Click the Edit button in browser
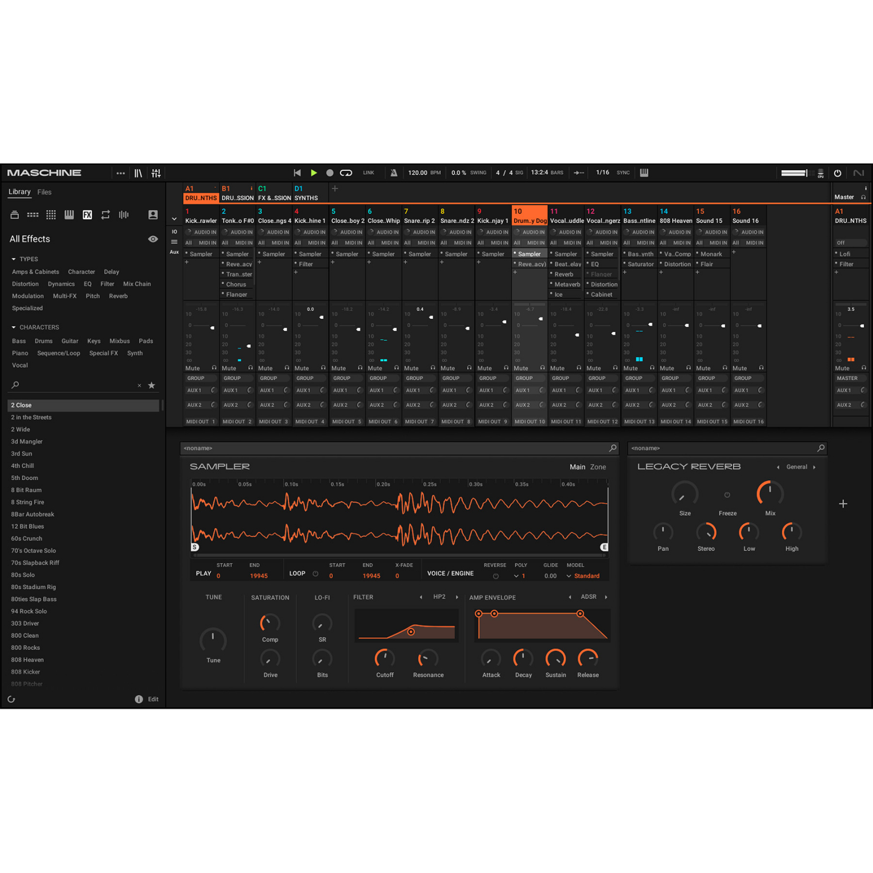The image size is (873, 873). pos(153,699)
